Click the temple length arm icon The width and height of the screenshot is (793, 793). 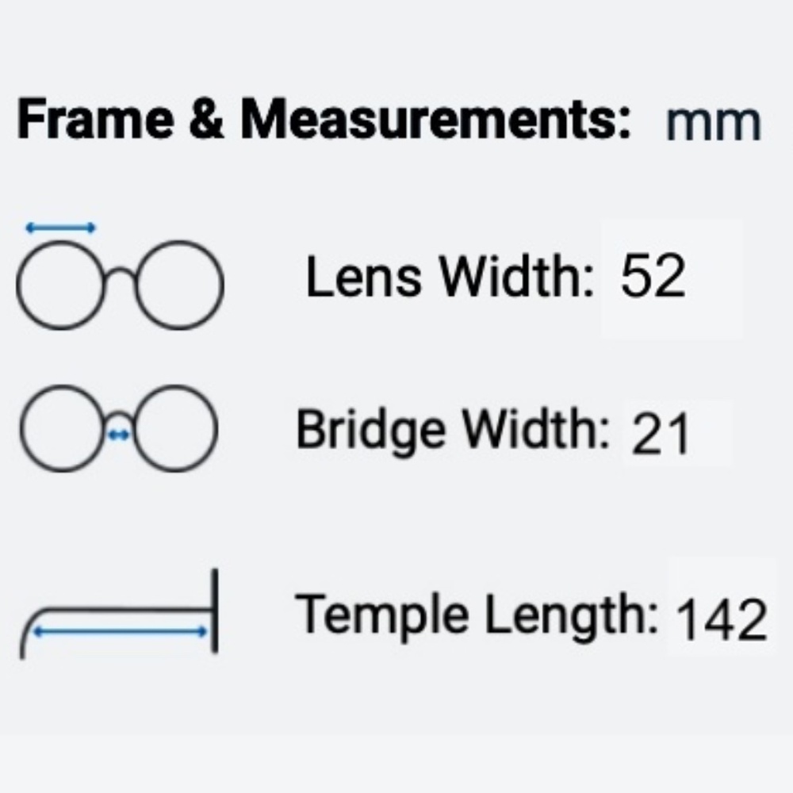pos(120,614)
